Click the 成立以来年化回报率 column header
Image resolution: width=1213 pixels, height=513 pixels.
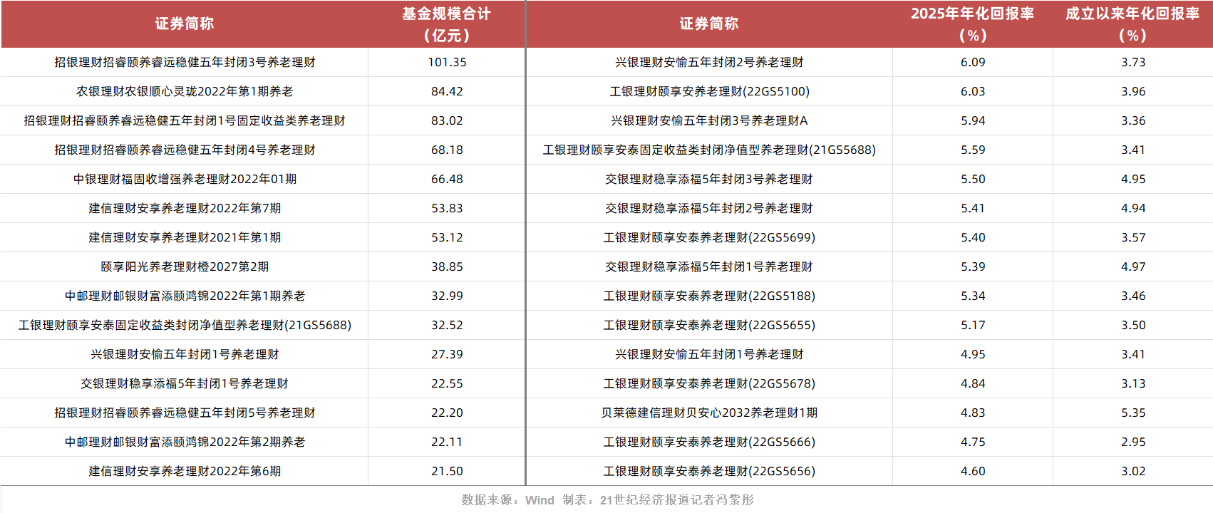point(1132,24)
